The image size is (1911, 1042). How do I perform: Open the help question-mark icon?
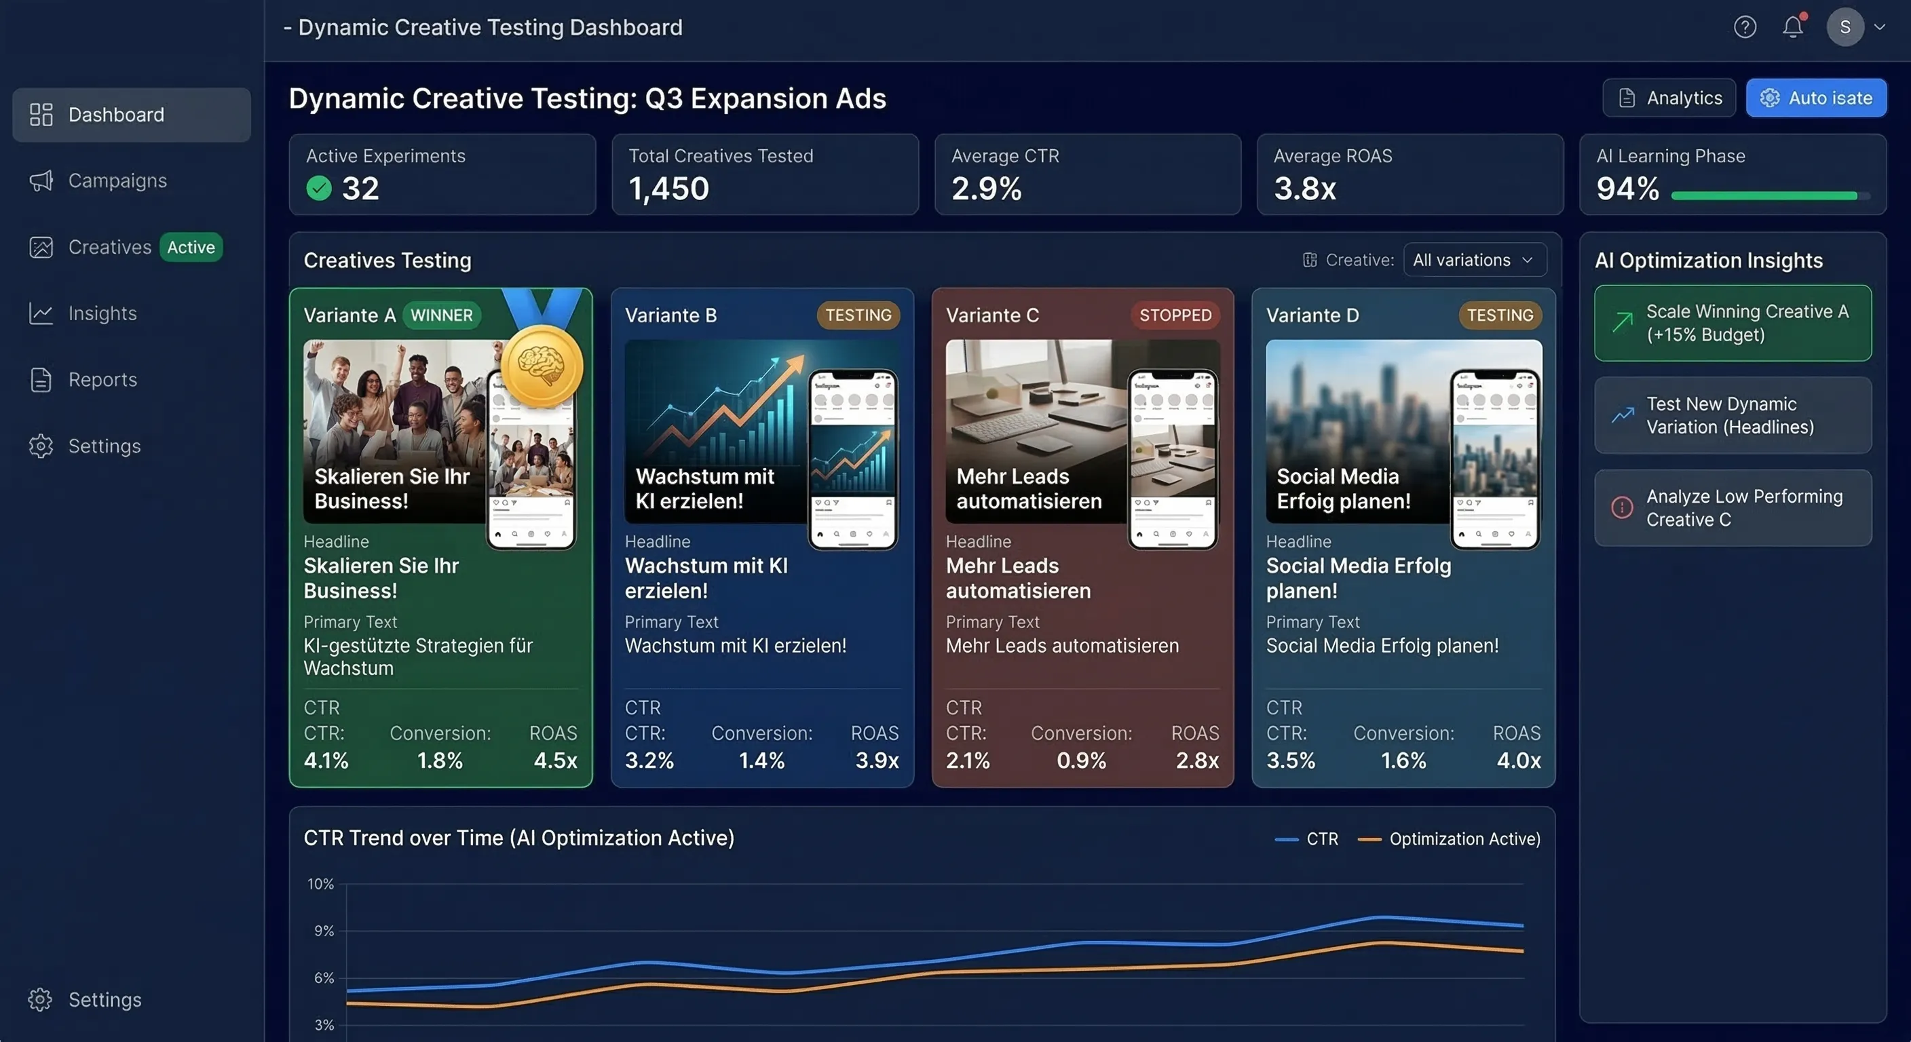(1745, 26)
